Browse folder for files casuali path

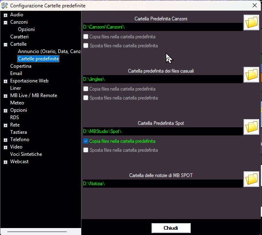tap(251, 75)
